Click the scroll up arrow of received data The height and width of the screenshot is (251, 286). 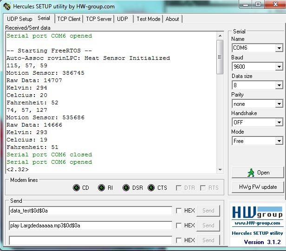pos(220,36)
